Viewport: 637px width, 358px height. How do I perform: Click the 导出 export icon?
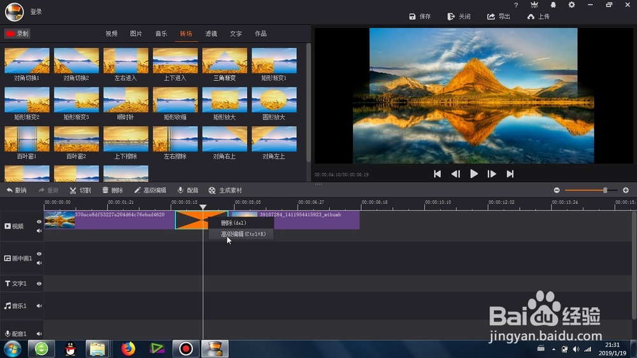[x=491, y=17]
